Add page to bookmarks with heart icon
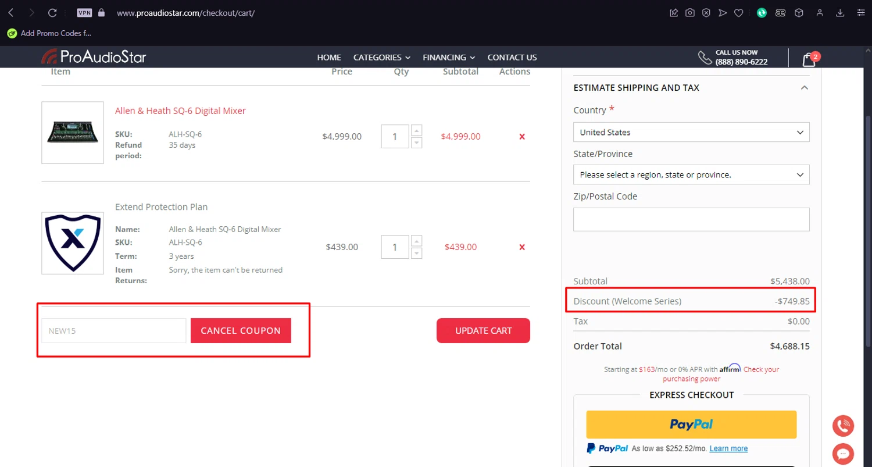The image size is (872, 467). 739,13
